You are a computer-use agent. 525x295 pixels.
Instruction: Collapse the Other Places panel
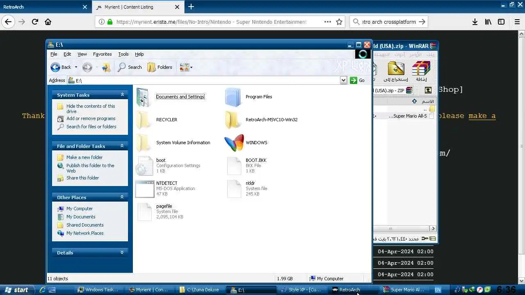click(122, 197)
